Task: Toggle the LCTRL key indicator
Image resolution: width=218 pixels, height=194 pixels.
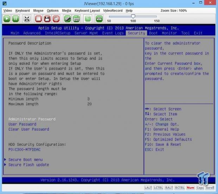Action: click(x=158, y=188)
